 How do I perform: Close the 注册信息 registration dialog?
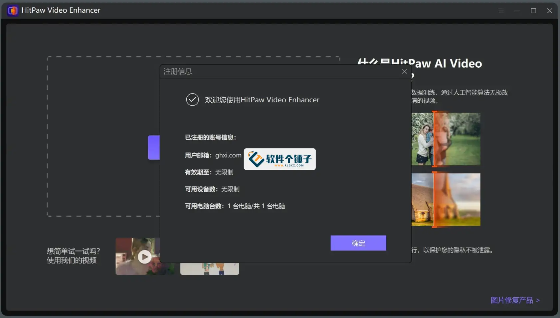click(x=404, y=71)
